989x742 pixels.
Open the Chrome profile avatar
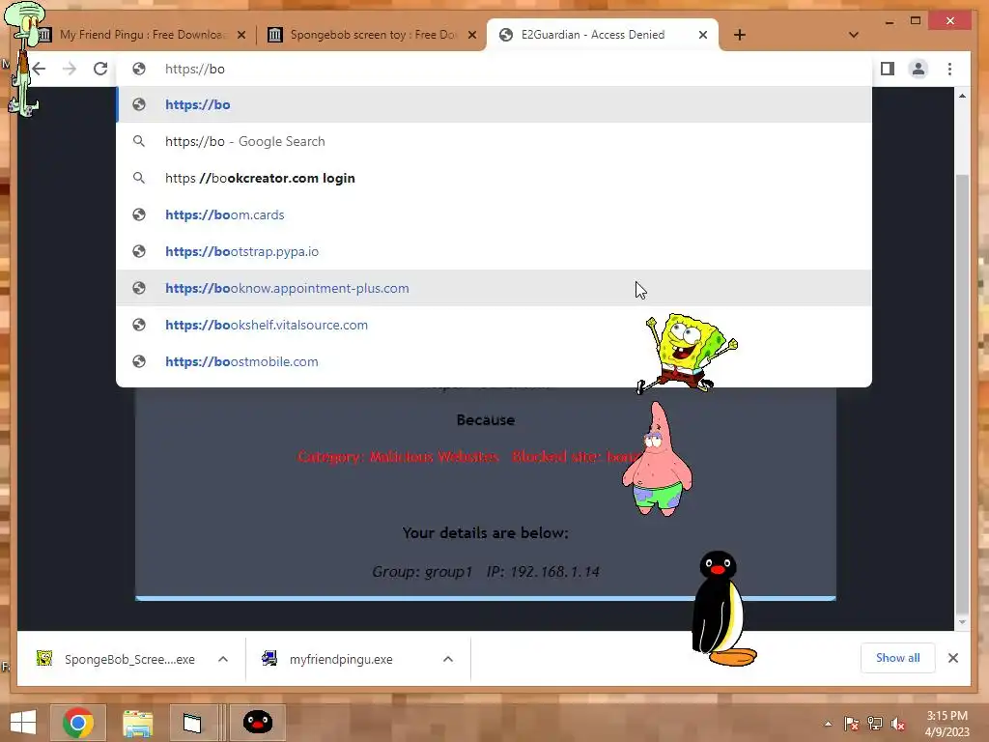[x=918, y=69]
